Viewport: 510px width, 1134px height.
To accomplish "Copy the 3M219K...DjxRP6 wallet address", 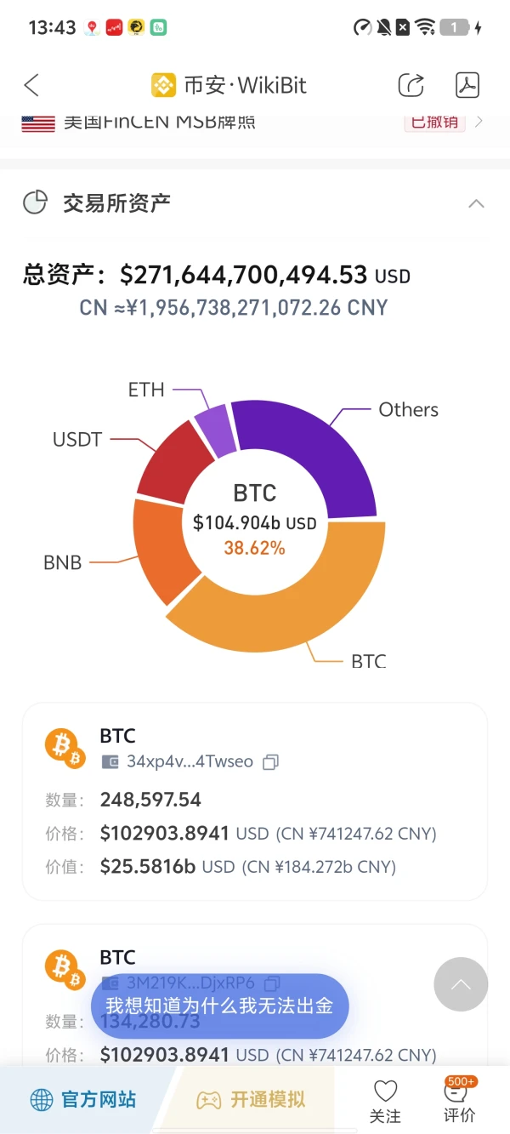I will tap(272, 983).
